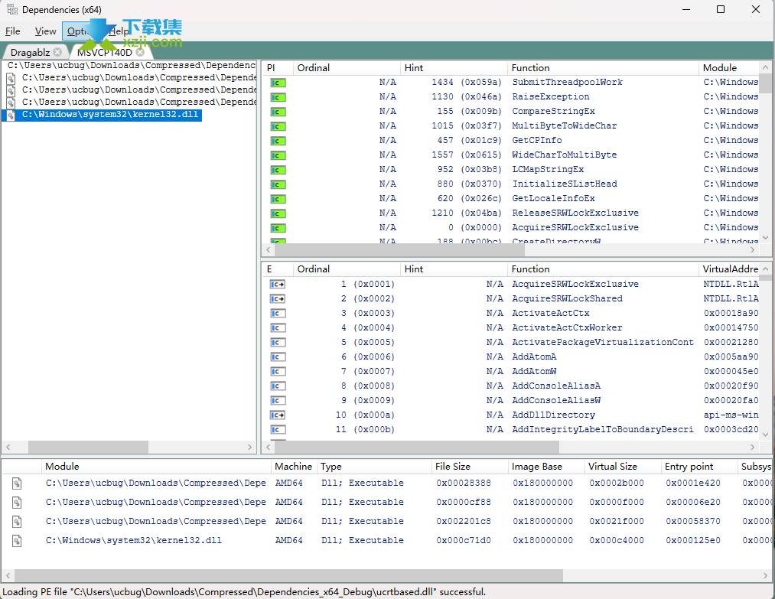Click the import icon for MultiByteToWideChar
The image size is (775, 599).
pos(278,126)
